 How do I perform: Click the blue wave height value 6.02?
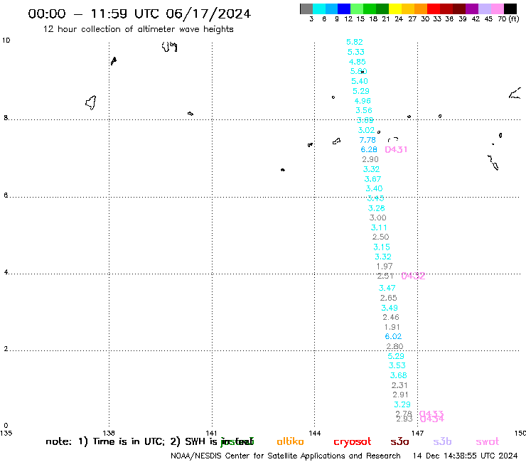[393, 336]
